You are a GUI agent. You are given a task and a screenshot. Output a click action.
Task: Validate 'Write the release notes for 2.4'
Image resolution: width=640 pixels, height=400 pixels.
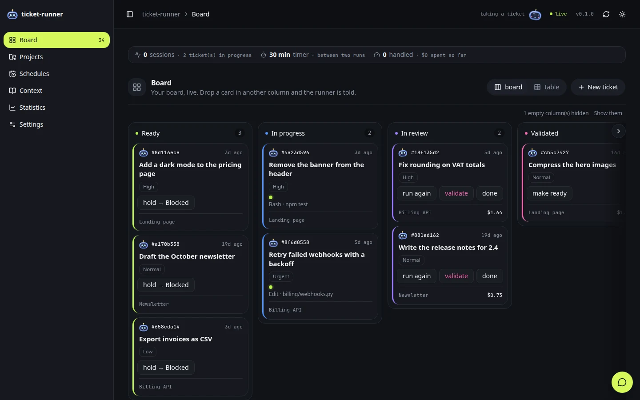click(x=456, y=276)
